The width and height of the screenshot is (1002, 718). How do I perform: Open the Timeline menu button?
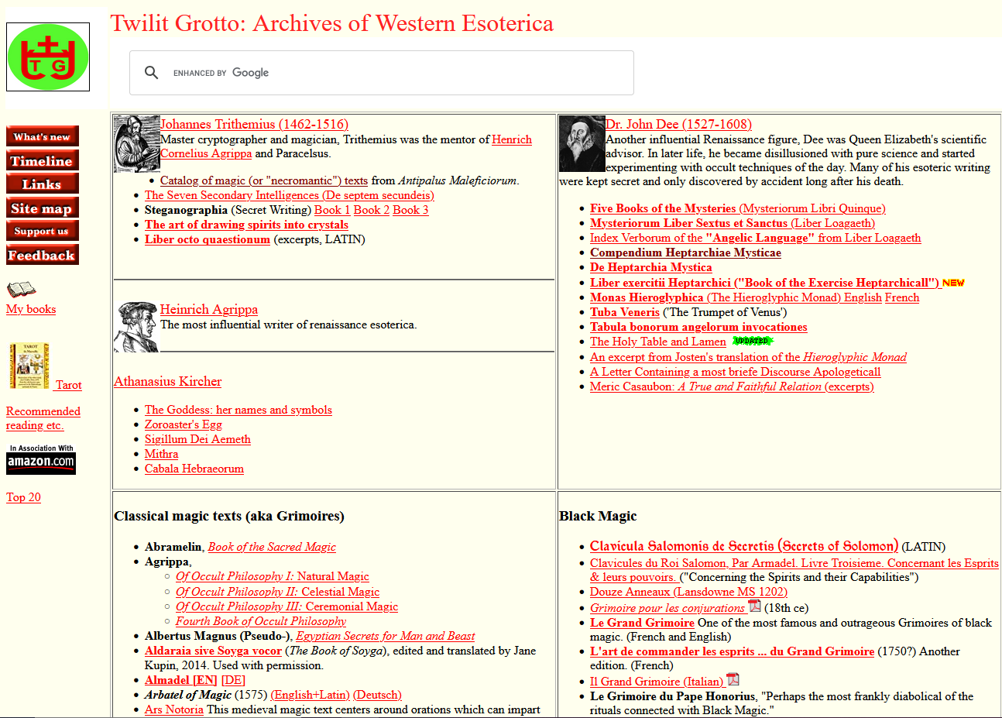click(x=43, y=160)
